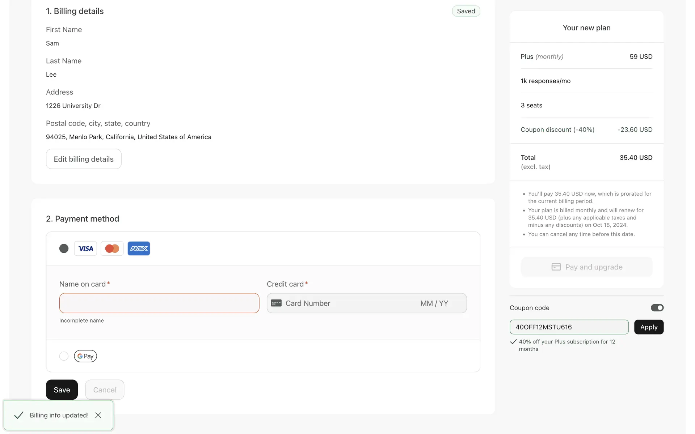This screenshot has width=695, height=434.
Task: Focus the Name on card field
Action: click(x=159, y=303)
